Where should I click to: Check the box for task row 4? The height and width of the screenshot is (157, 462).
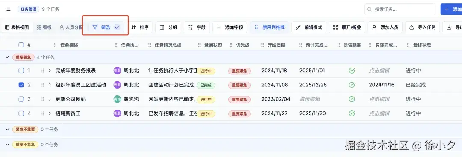(x=21, y=113)
